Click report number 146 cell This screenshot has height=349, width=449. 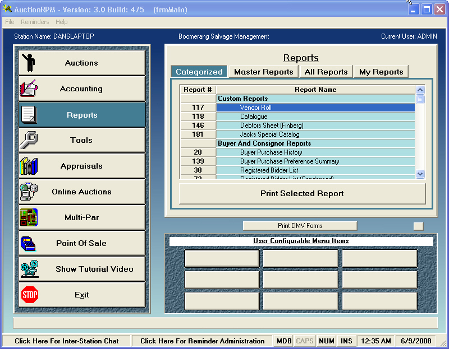[x=198, y=125]
